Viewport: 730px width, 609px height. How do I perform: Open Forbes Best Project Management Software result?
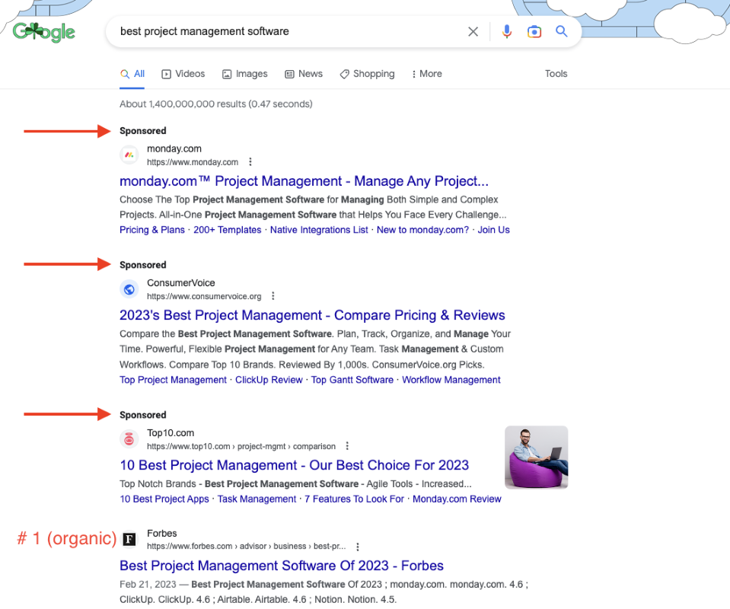282,566
